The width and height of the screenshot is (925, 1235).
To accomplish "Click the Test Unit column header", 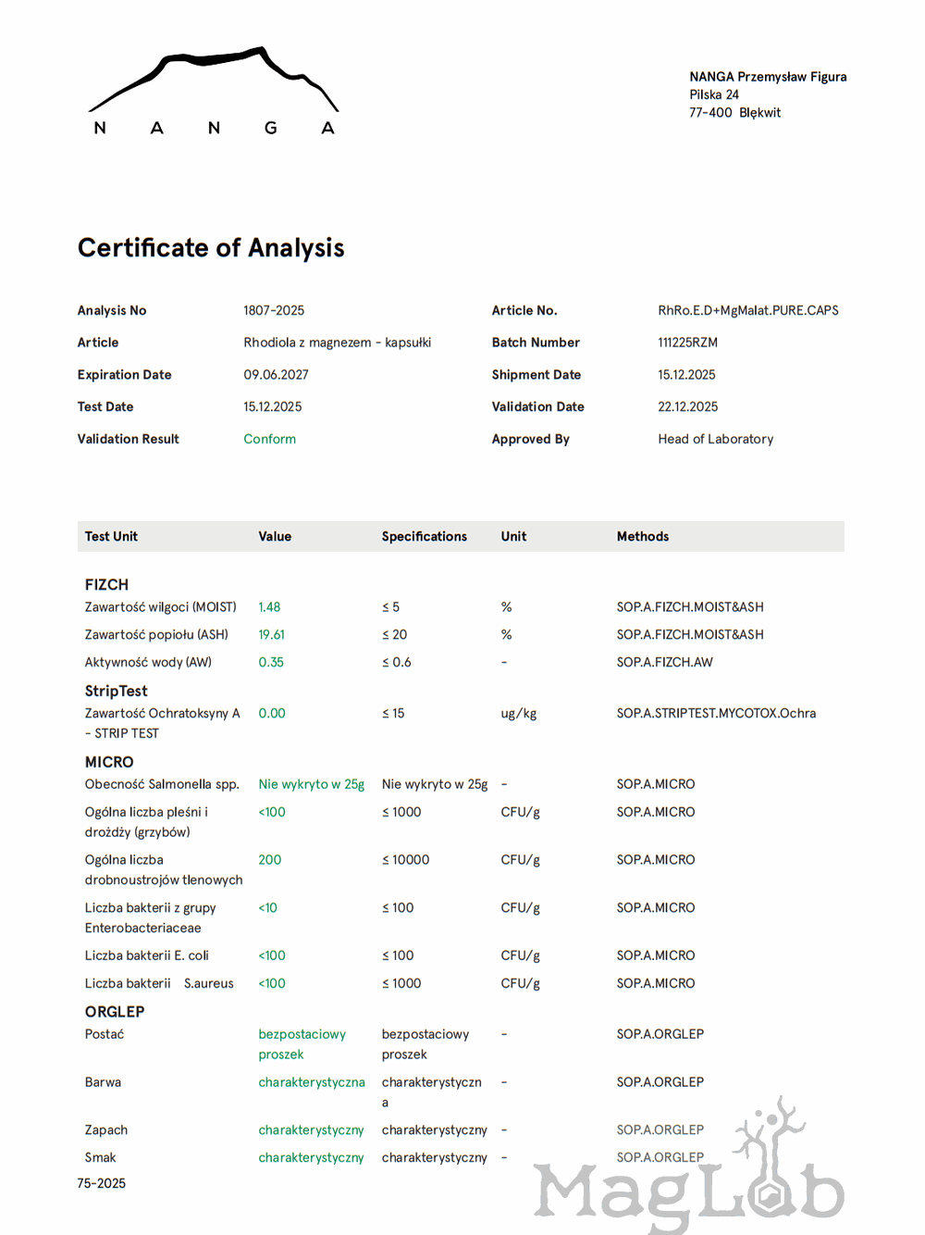I will tap(111, 536).
